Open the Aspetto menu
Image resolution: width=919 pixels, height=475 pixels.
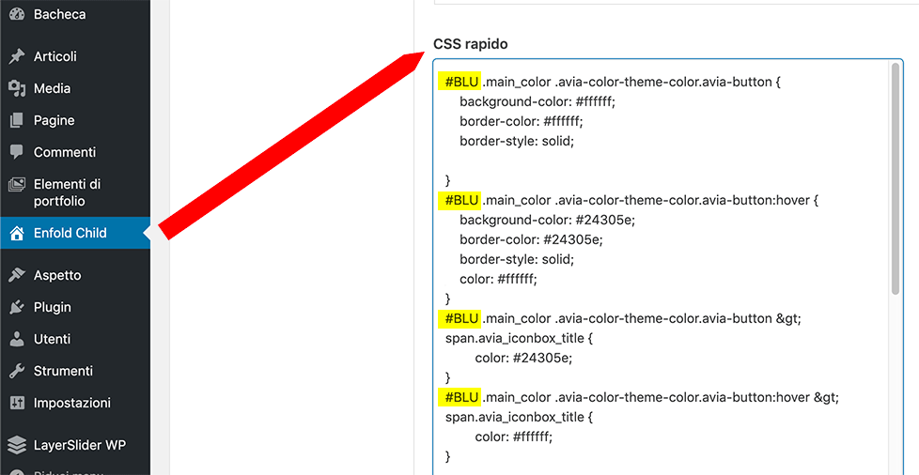click(75, 275)
